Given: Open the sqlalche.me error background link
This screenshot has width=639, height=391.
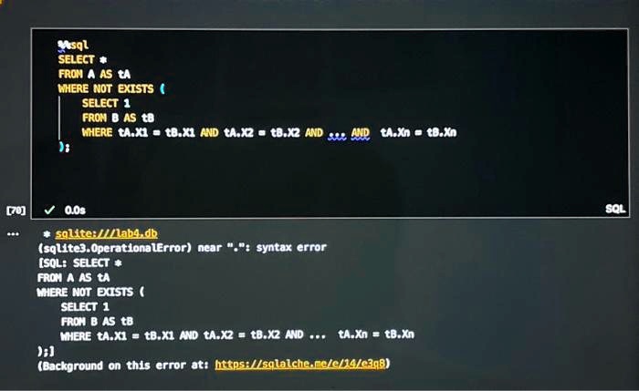Looking at the screenshot, I should tap(300, 364).
